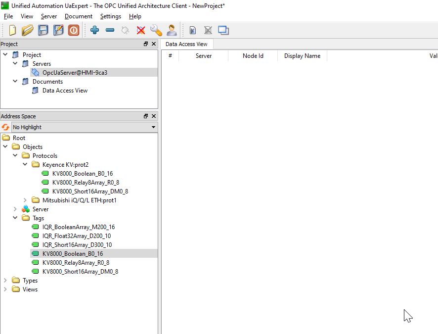Switch to the Data Access View tab
This screenshot has height=334, width=438.
(186, 44)
